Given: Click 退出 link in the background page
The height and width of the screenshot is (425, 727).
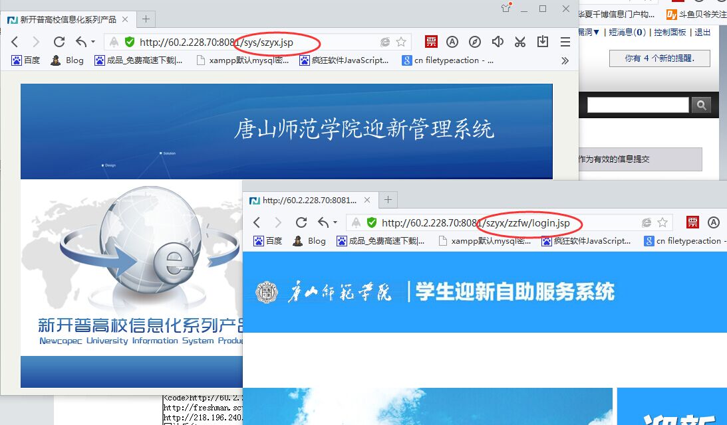Looking at the screenshot, I should tap(702, 33).
